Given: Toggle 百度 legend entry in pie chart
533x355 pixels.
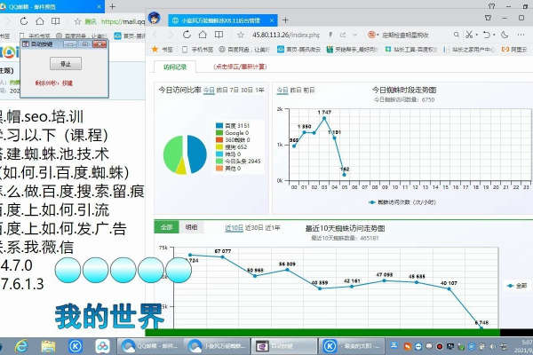Looking at the screenshot, I should point(229,125).
